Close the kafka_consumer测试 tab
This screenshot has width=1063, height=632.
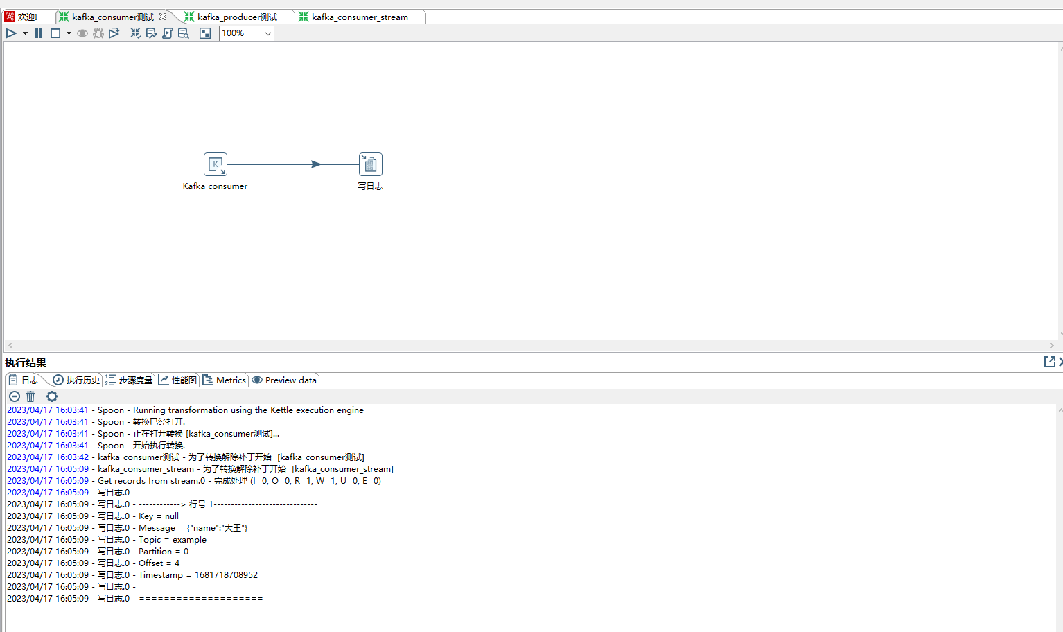pos(163,17)
